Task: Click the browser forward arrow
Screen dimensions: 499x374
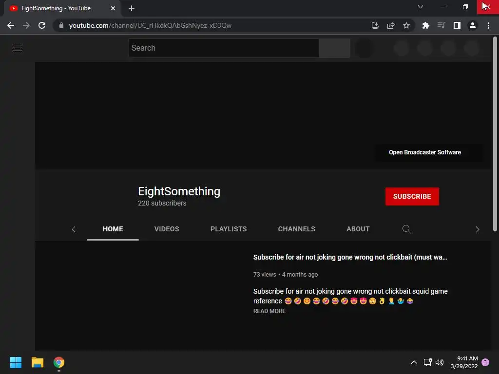Action: pos(26,25)
